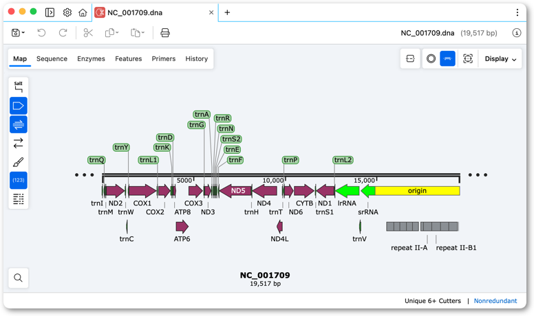Click the file info icon
This screenshot has width=534, height=316.
(517, 33)
